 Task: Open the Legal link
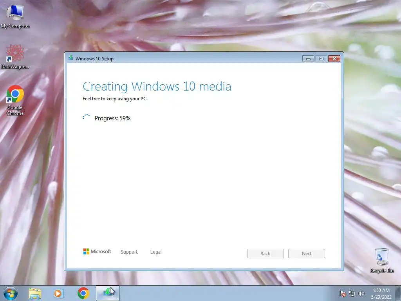tap(156, 252)
